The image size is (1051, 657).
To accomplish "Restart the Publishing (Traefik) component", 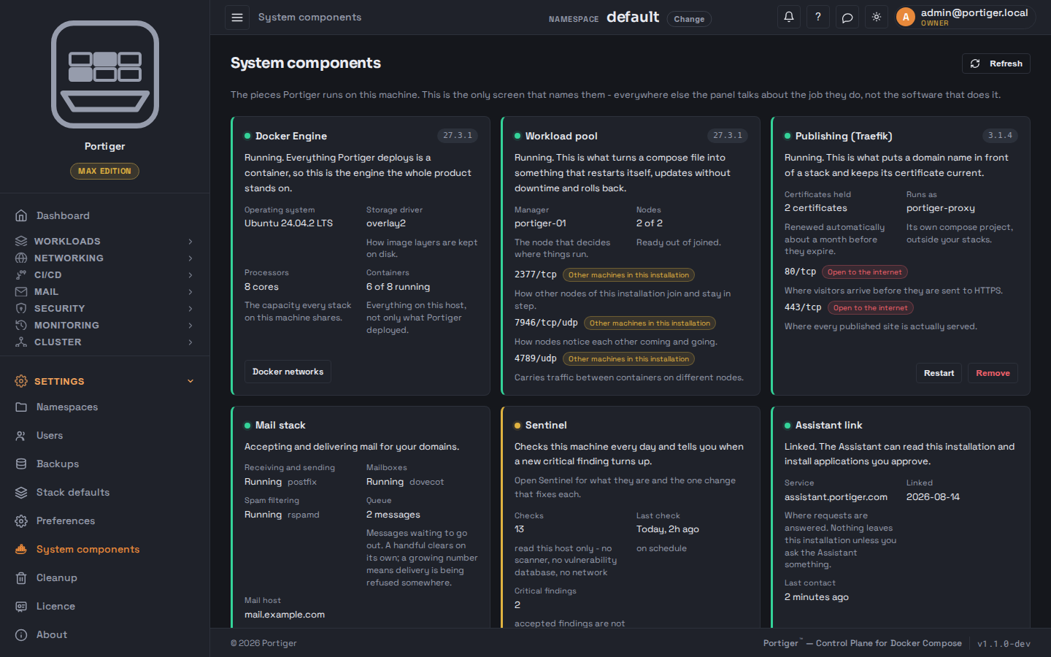I will click(939, 373).
